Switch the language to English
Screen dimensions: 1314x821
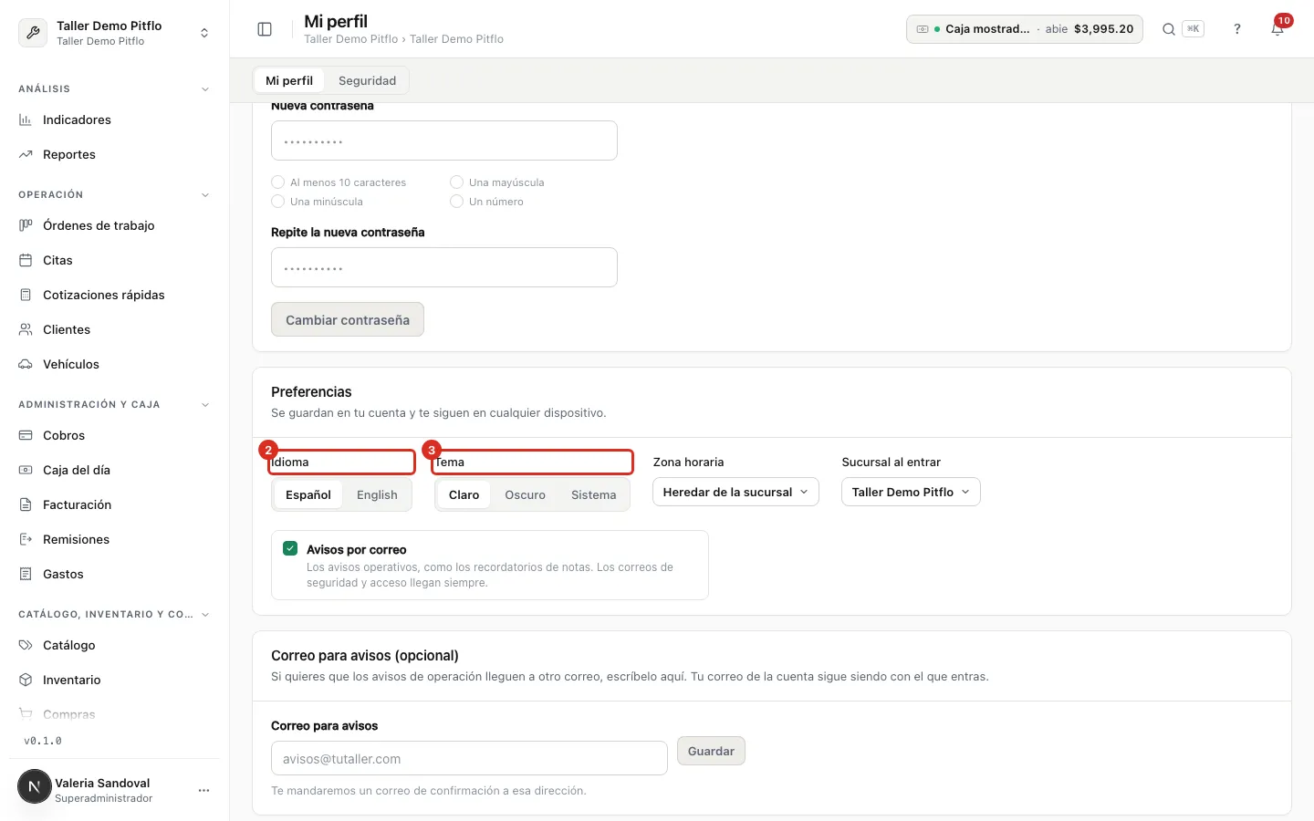377,494
